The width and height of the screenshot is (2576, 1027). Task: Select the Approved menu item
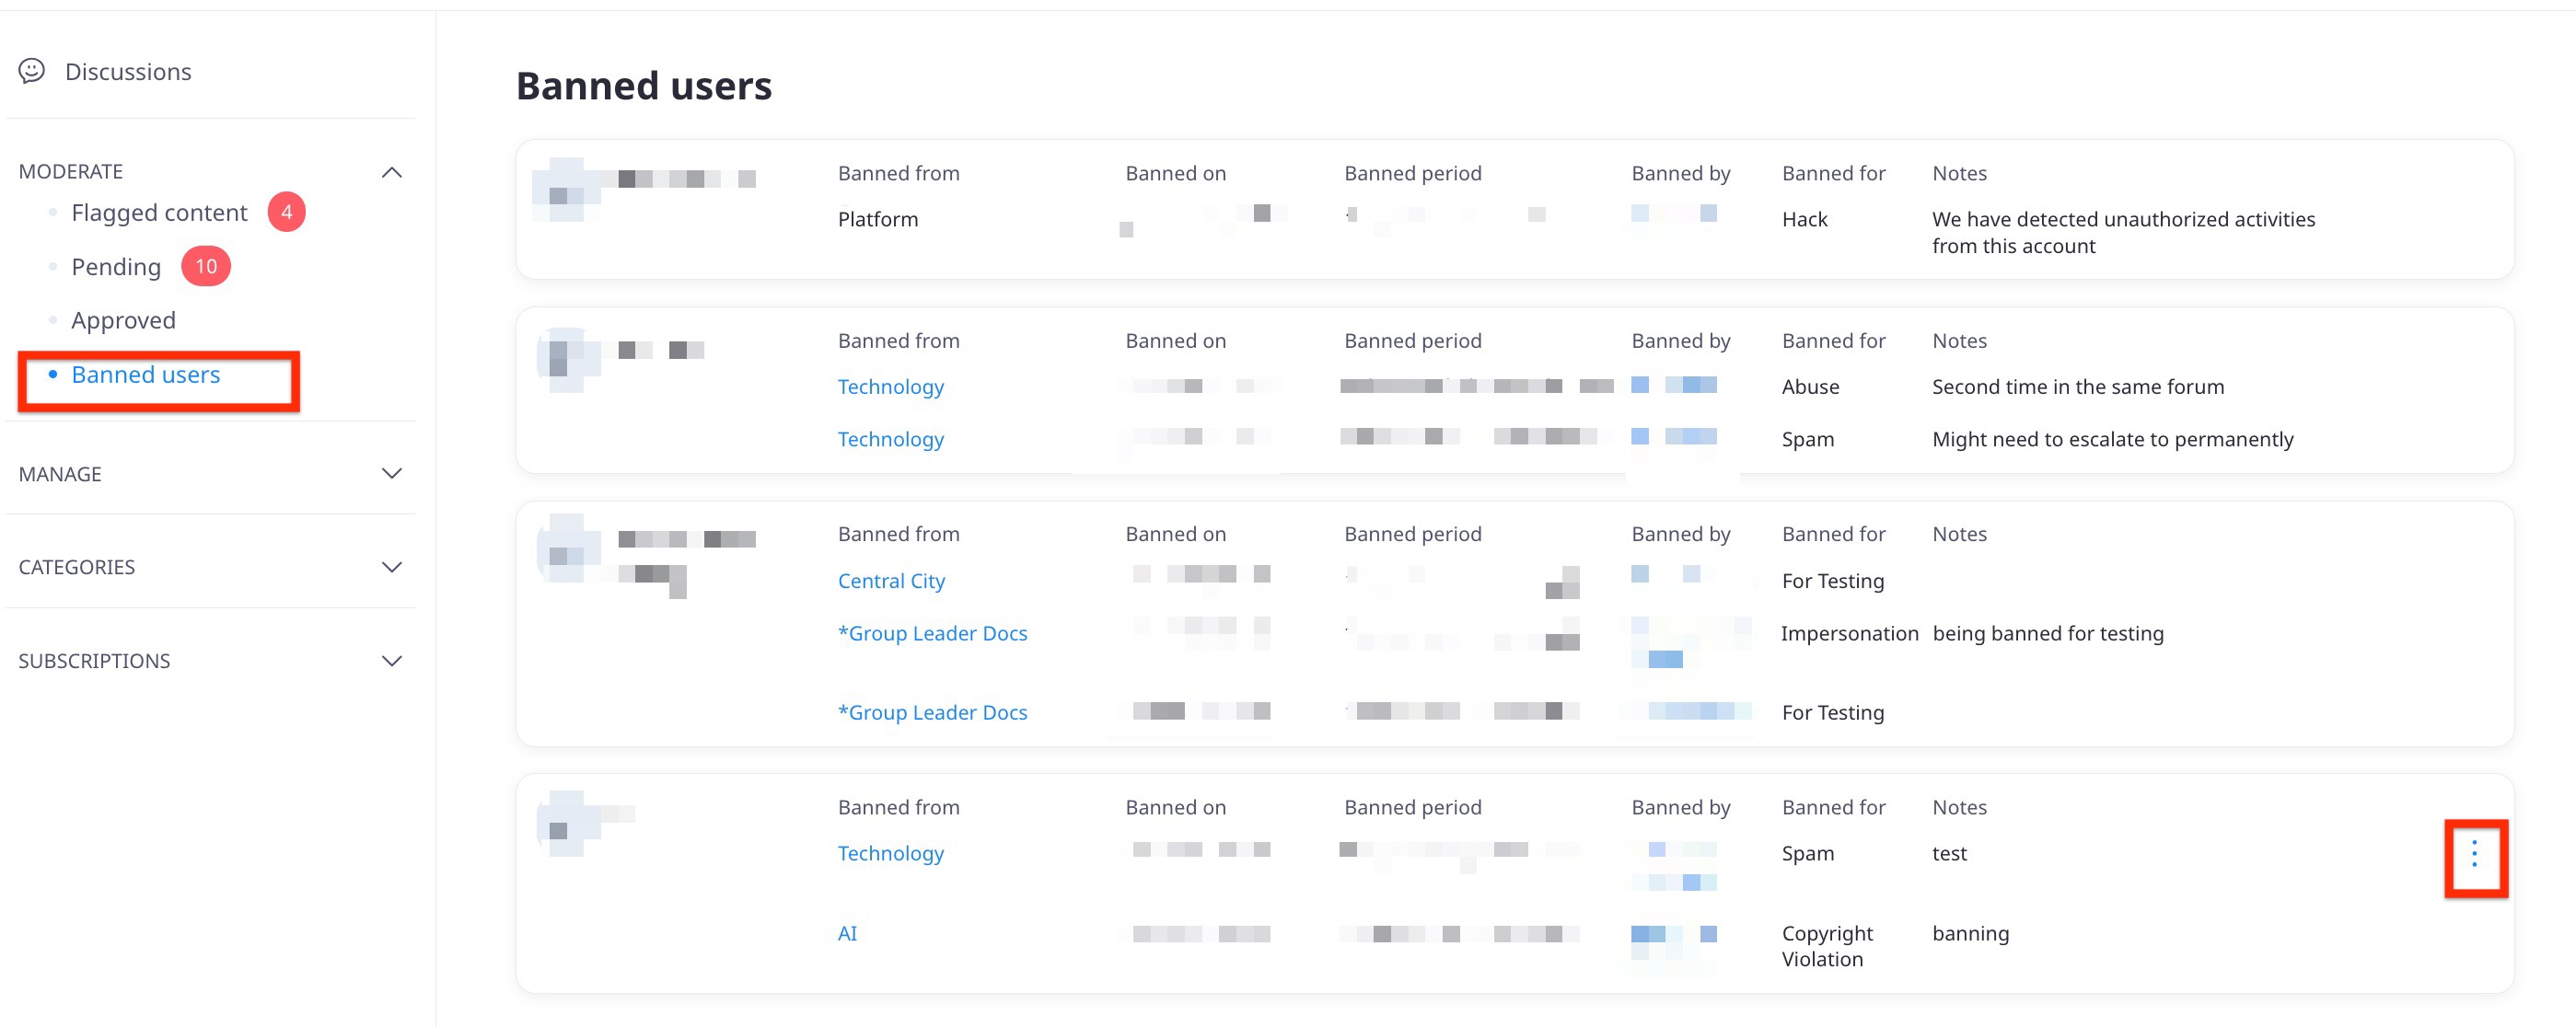123,320
